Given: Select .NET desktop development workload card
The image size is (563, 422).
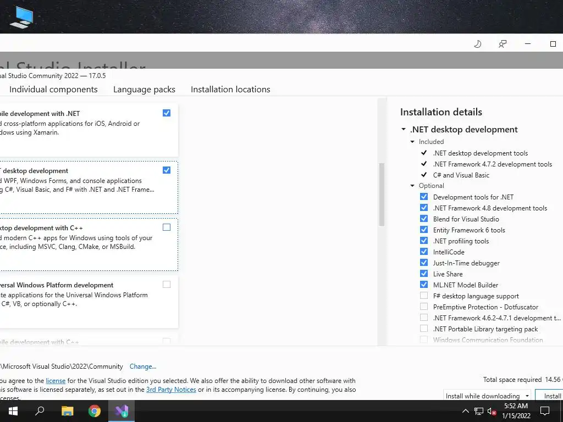Looking at the screenshot, I should 88,187.
